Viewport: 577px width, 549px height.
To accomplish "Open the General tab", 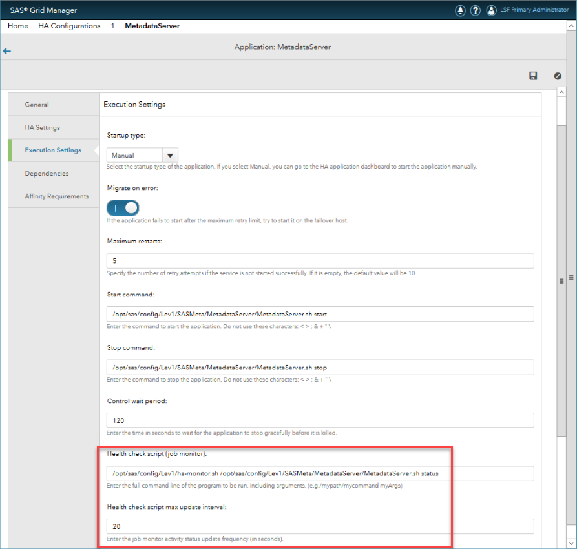I will [54, 105].
